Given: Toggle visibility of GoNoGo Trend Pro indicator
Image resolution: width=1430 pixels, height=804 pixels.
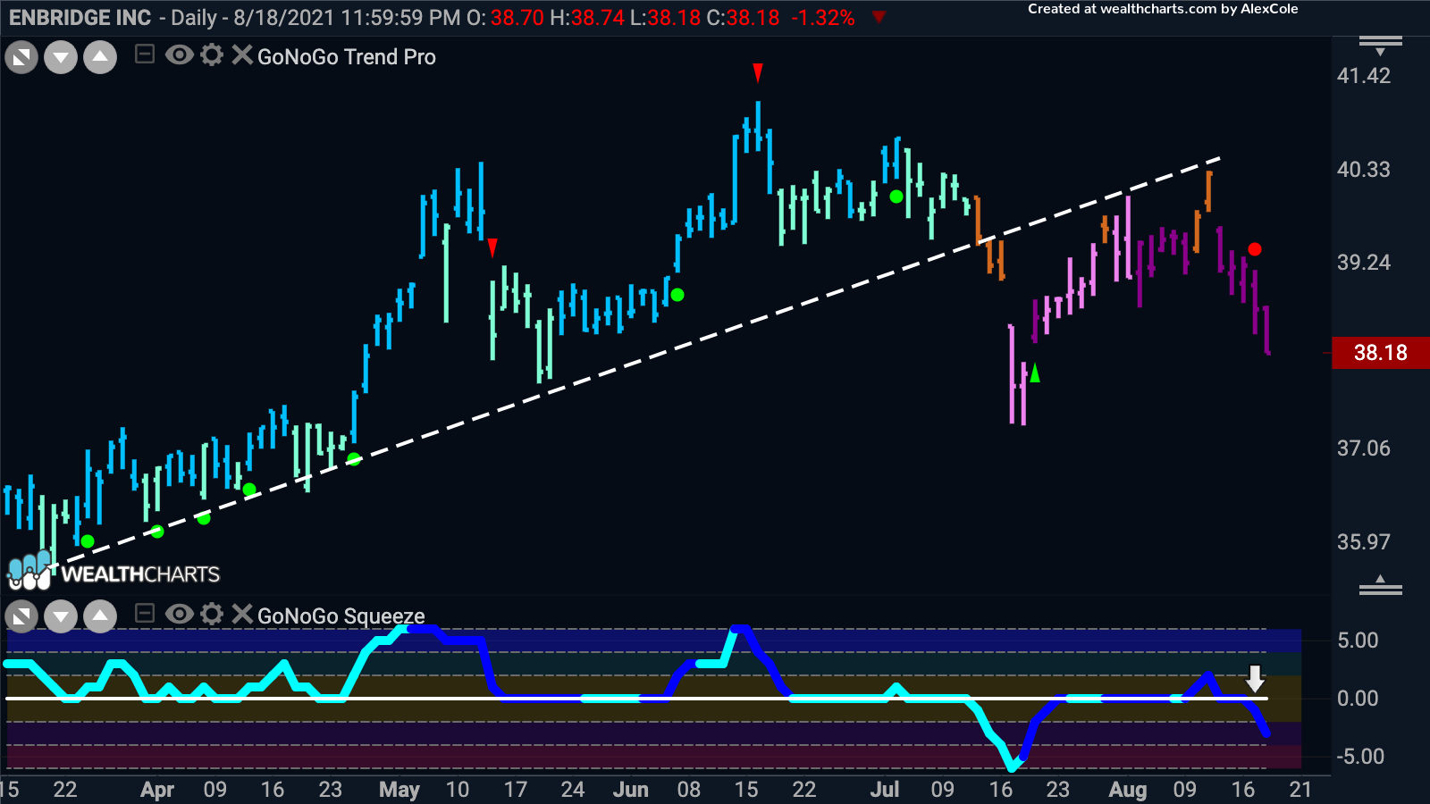Looking at the screenshot, I should 180,55.
